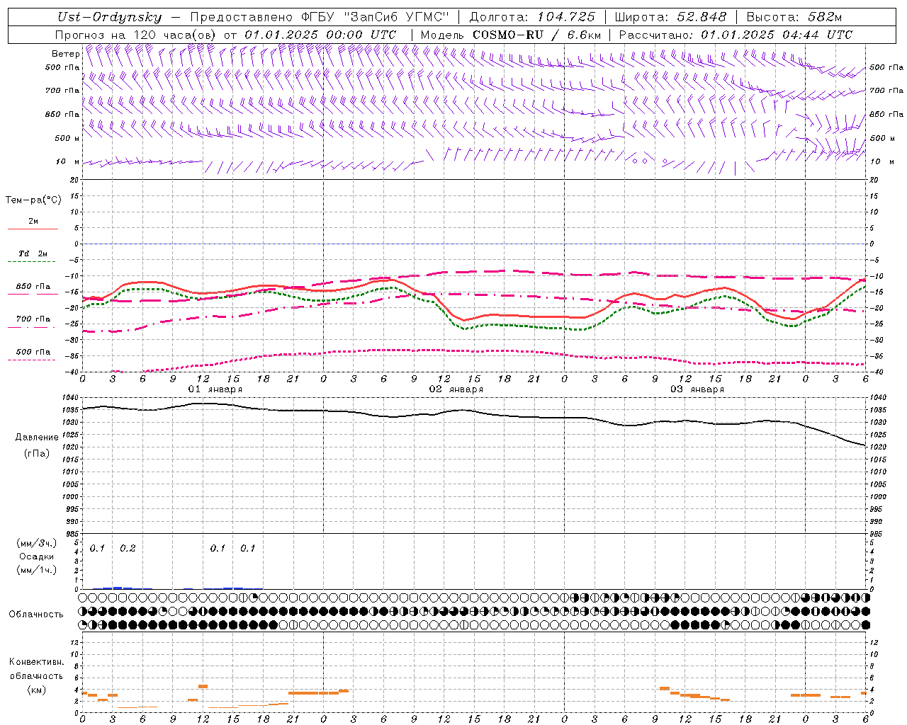This screenshot has width=907, height=725.
Task: Click the "Конвективн." convective cloud label
Action: point(36,662)
